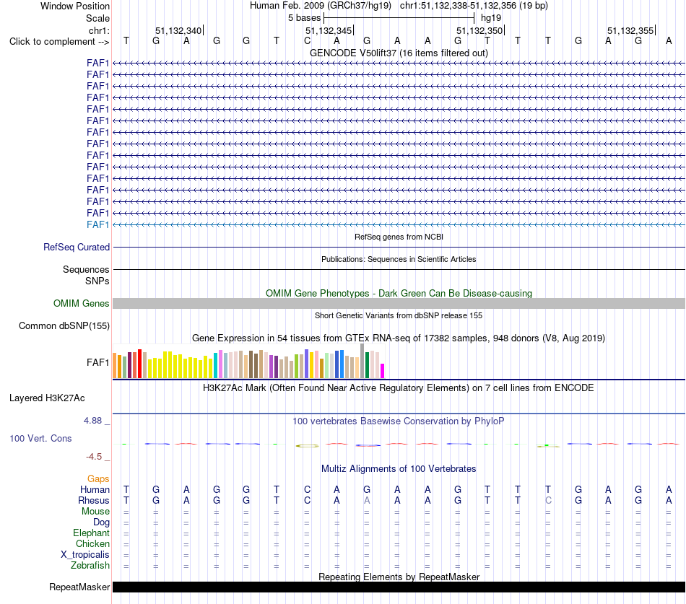This screenshot has width=686, height=604.
Task: Click the 'Click to complement -->' label
Action: click(x=59, y=42)
